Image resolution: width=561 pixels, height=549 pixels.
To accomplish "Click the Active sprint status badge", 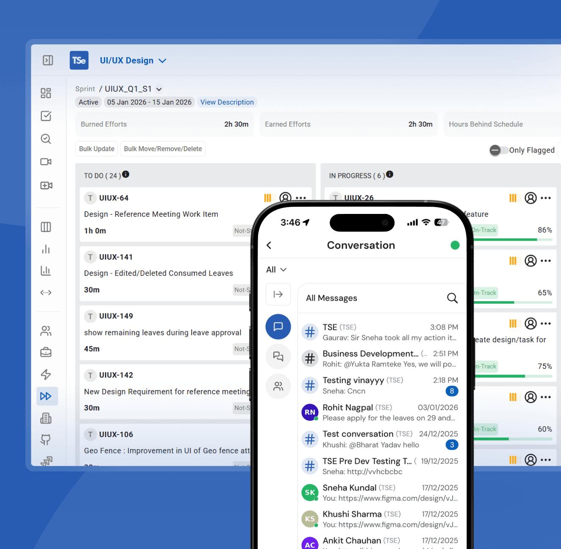I will click(x=89, y=102).
